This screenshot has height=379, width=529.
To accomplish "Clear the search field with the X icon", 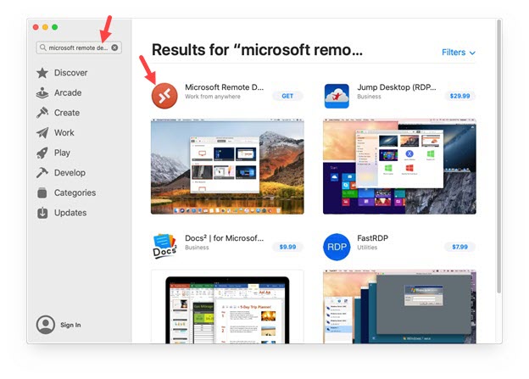I will click(x=114, y=47).
